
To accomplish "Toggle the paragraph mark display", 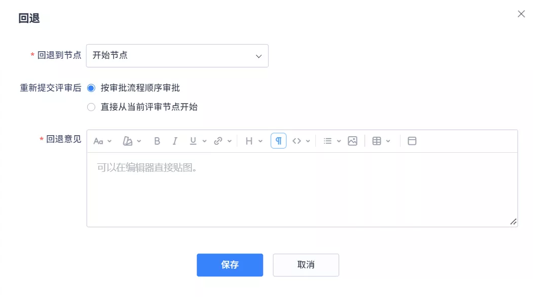I will 277,141.
